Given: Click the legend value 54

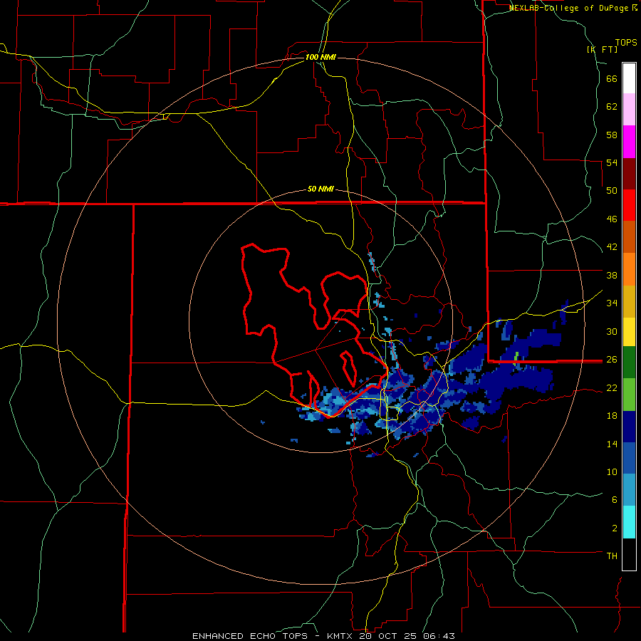Looking at the screenshot, I should coord(612,162).
